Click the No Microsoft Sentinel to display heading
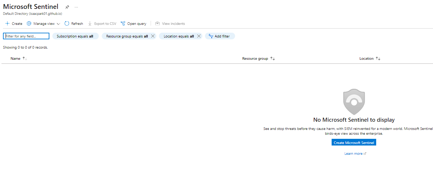433x170 pixels. point(354,120)
